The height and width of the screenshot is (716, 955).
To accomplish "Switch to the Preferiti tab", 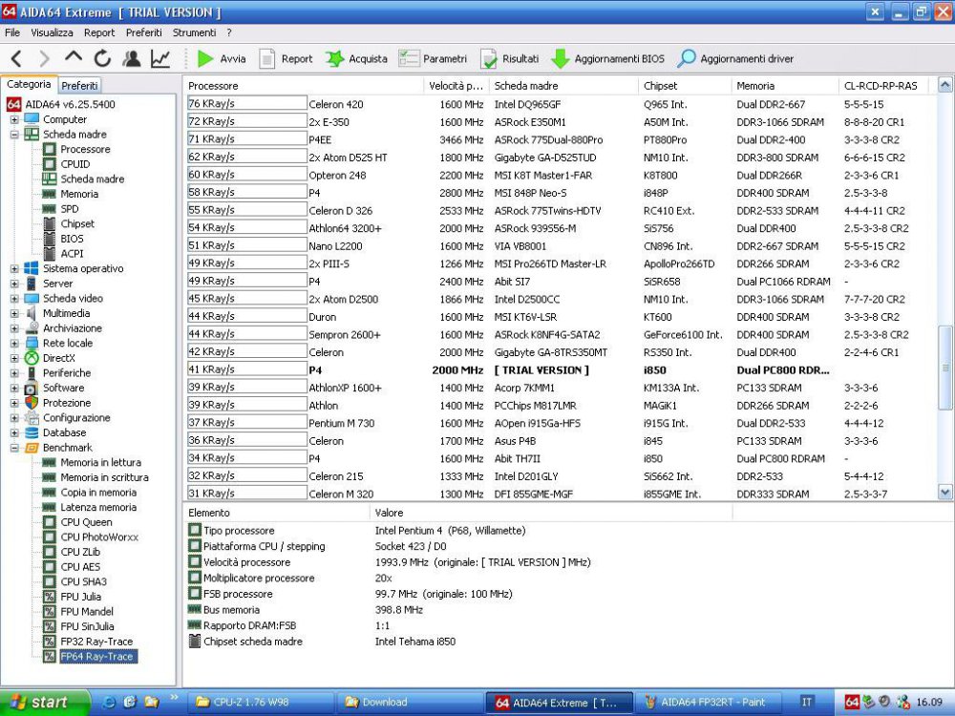I will [80, 85].
